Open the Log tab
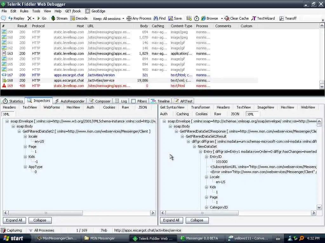Screen dimensions: 325x243 coord(121,101)
